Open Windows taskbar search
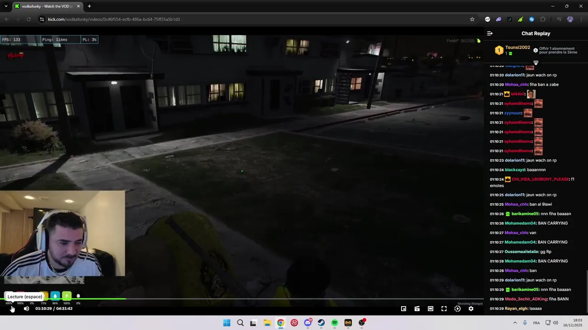588x330 pixels. click(240, 323)
